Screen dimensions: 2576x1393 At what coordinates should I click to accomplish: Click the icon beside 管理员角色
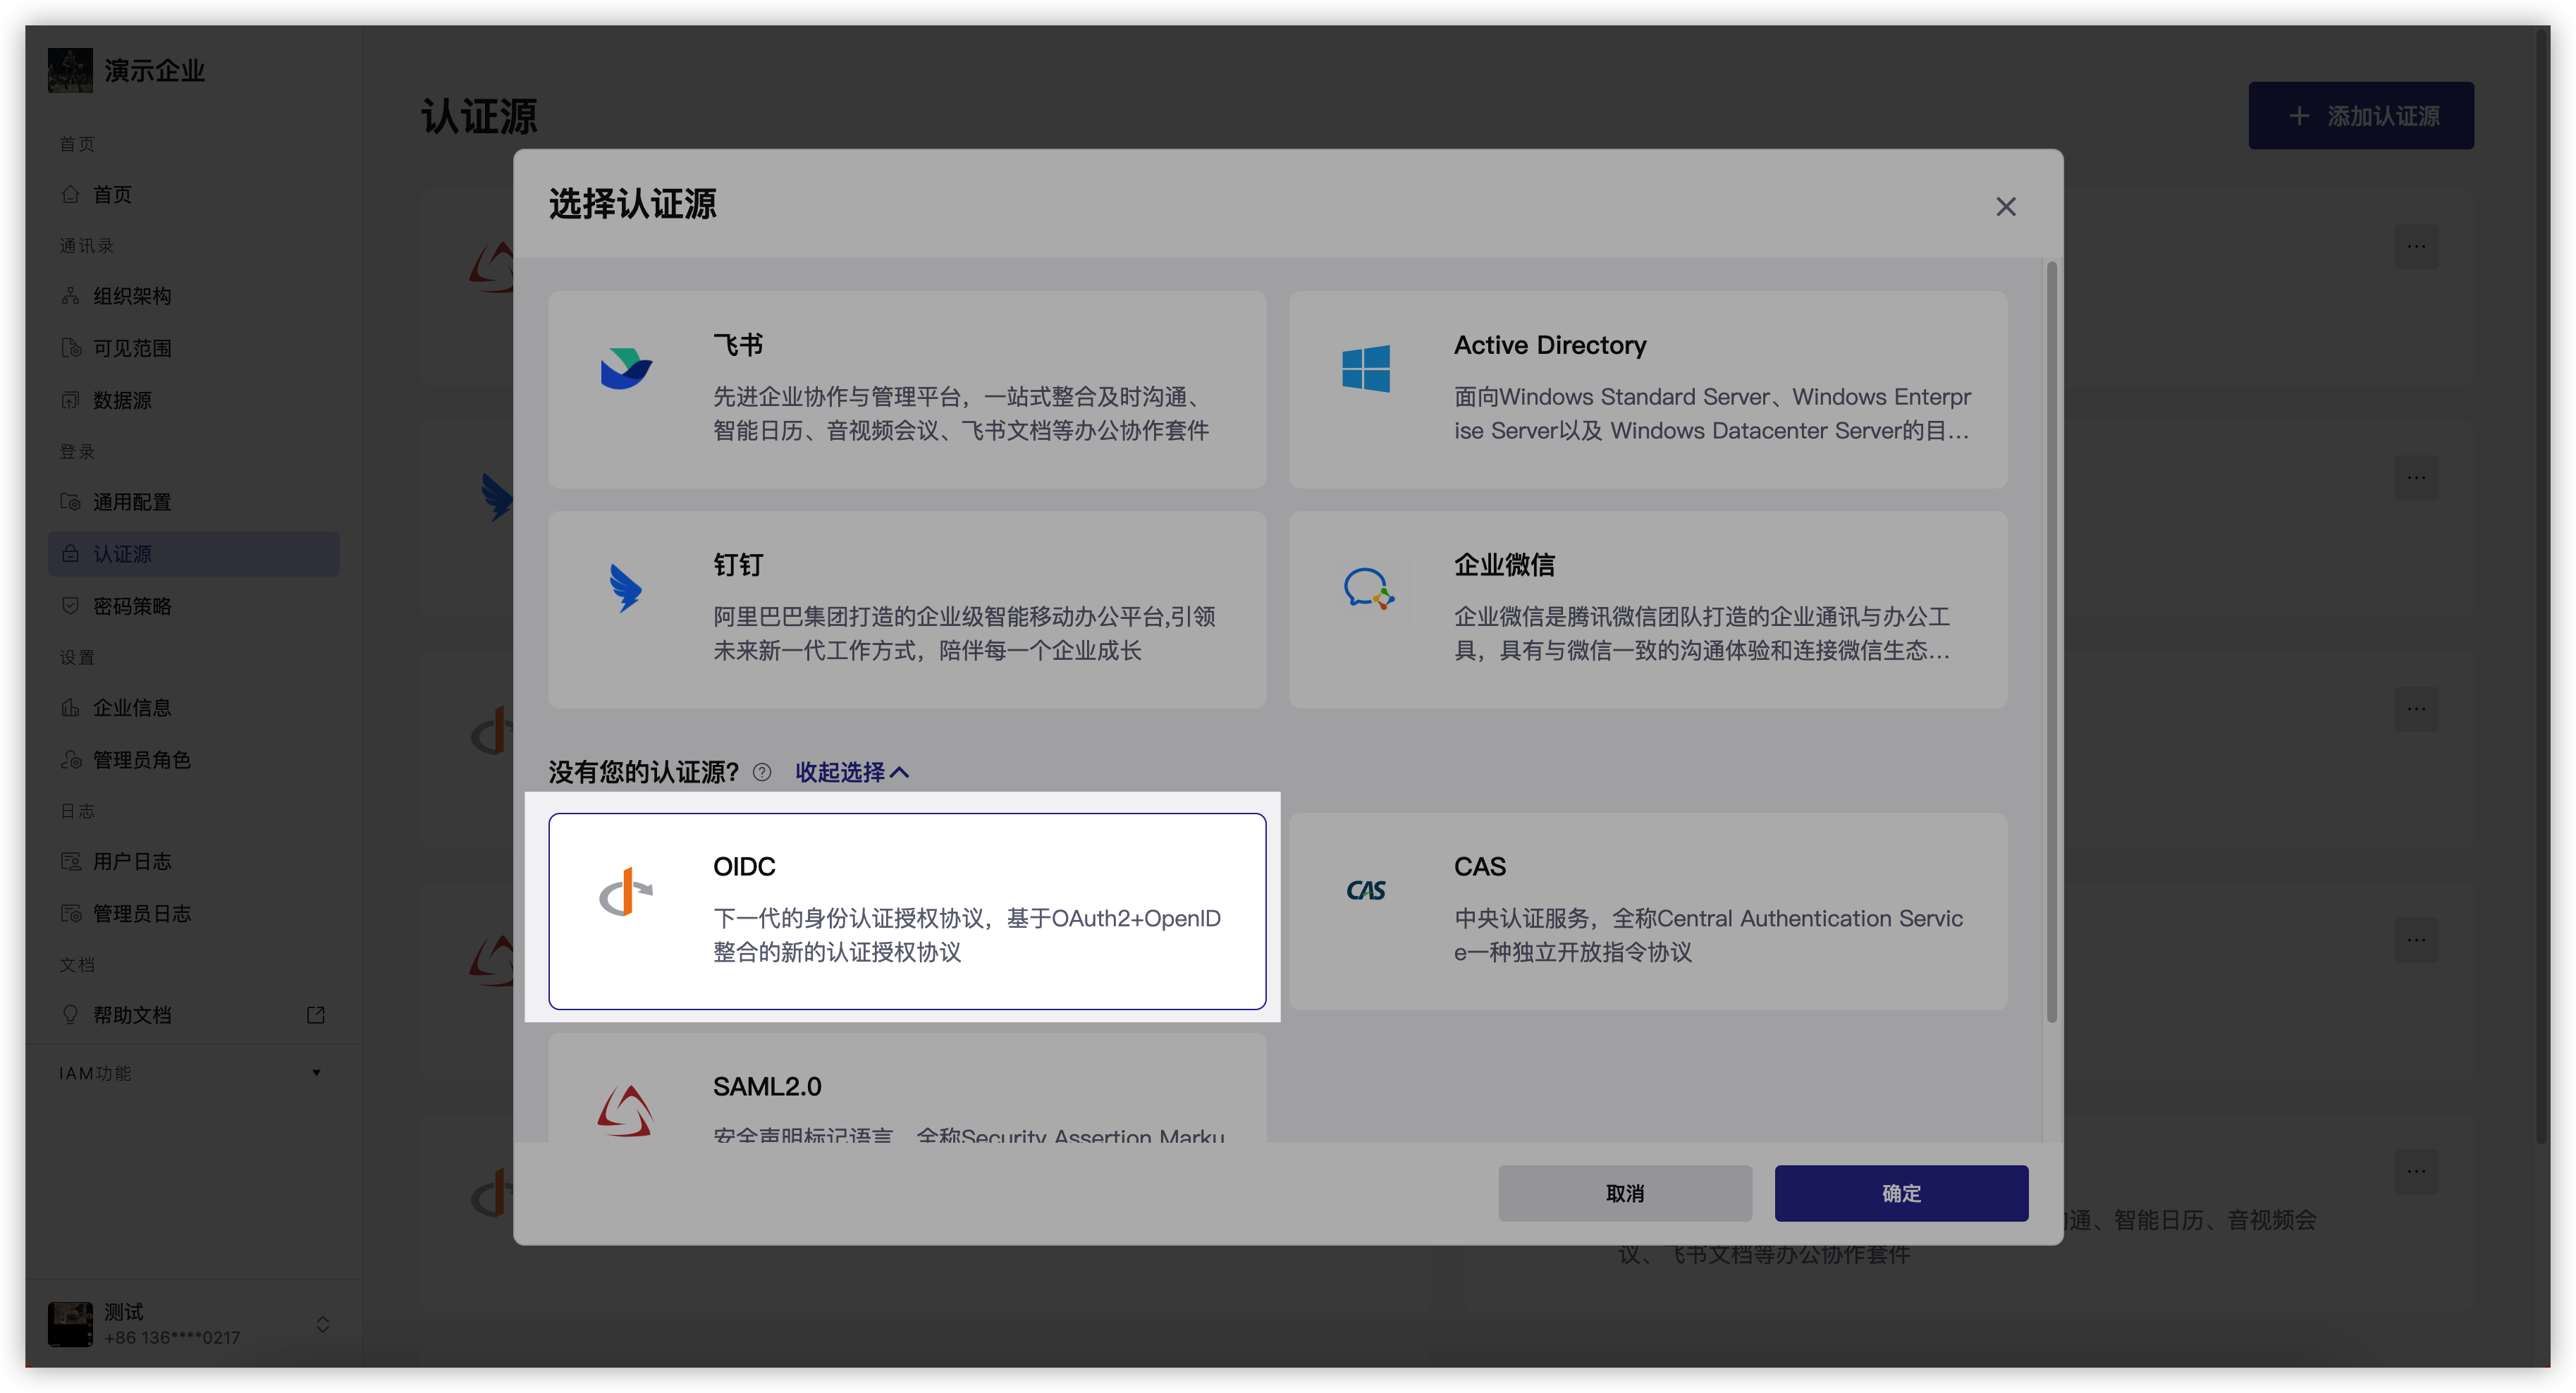tap(70, 760)
